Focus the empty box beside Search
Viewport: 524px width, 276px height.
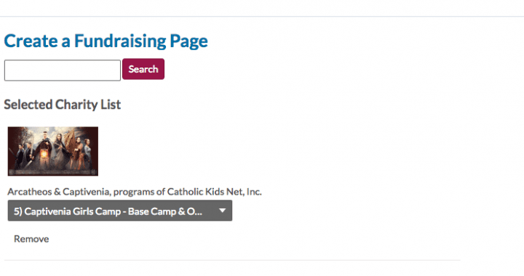pos(63,70)
